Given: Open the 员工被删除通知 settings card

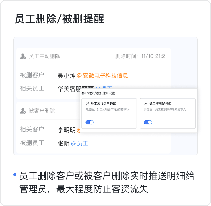Looking at the screenshot, I should (x=167, y=113).
